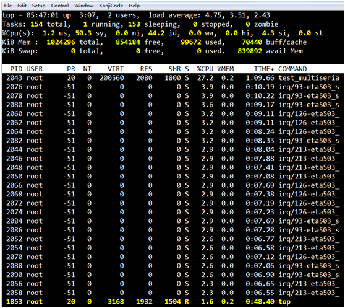Open the File menu
The height and width of the screenshot is (308, 345).
[8, 6]
